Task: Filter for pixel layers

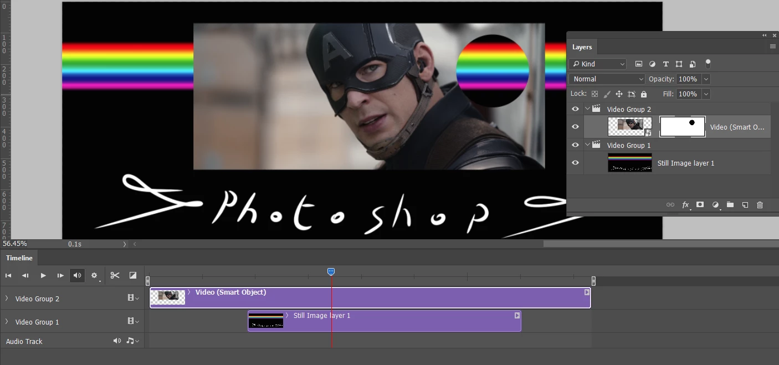Action: 639,64
